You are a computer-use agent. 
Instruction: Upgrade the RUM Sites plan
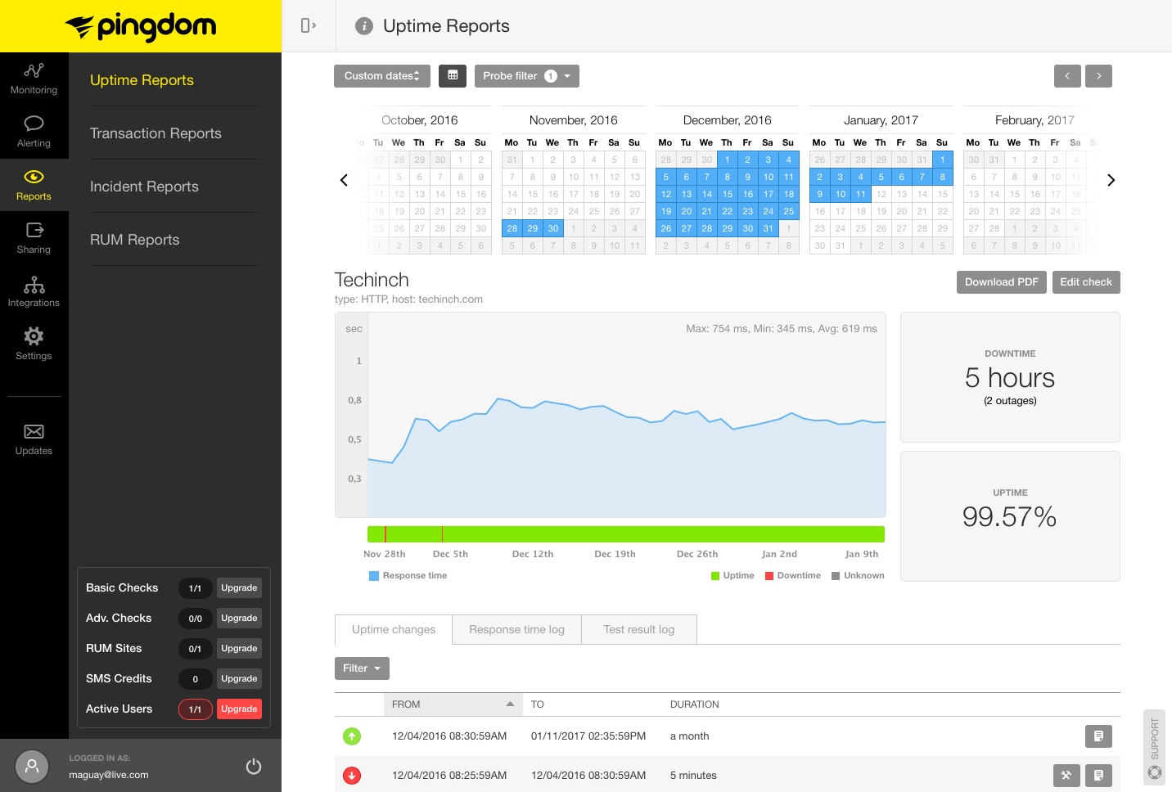[x=239, y=649]
